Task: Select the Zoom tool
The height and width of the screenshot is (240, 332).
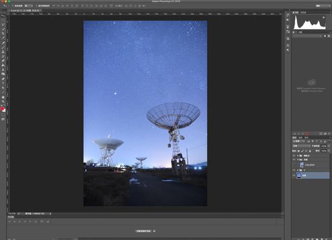Action: 3,102
